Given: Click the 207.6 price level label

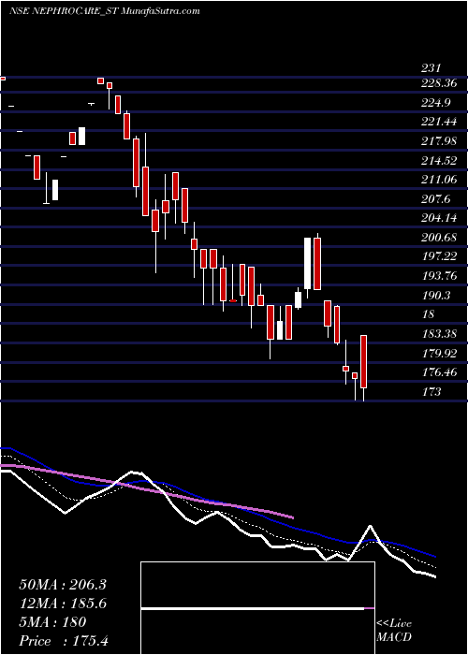Looking at the screenshot, I should click(436, 199).
